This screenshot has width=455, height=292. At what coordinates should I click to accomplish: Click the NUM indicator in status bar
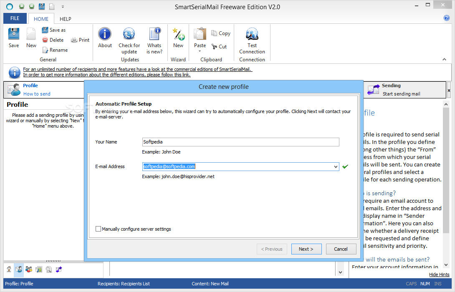click(x=425, y=284)
